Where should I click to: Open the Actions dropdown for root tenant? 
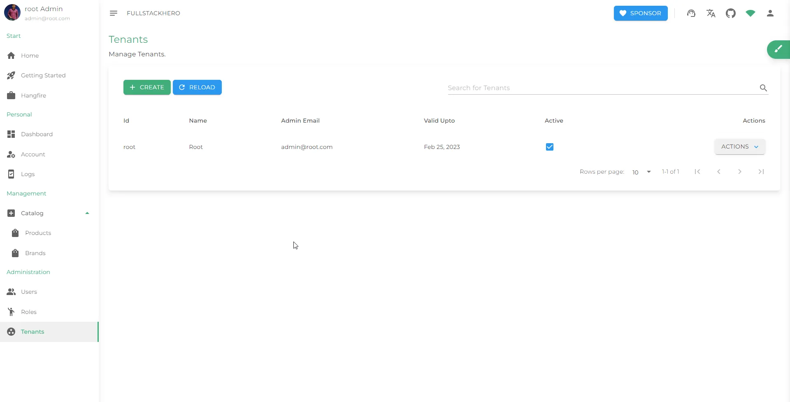pos(739,146)
